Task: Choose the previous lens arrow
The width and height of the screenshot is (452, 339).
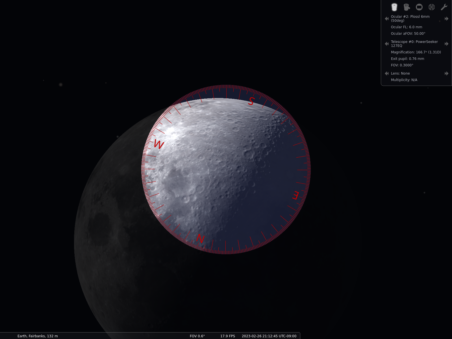Action: pos(387,73)
